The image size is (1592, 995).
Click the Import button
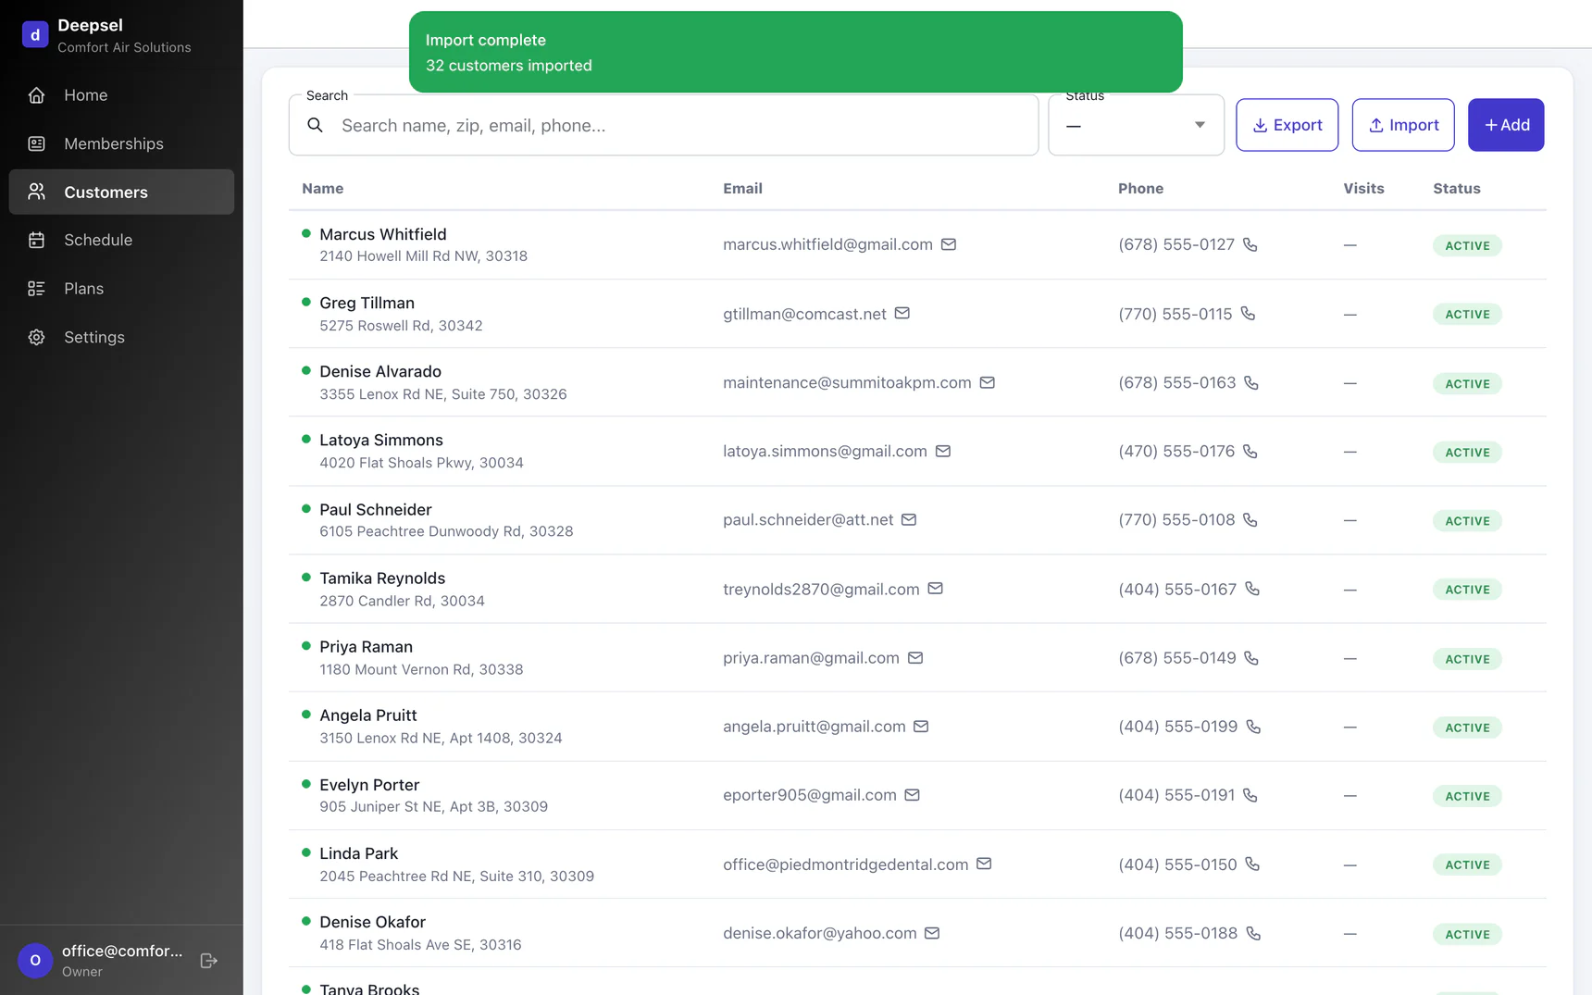1403,125
